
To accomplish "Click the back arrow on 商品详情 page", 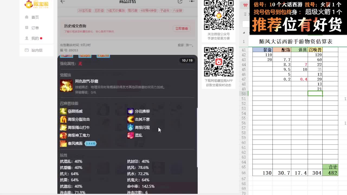I will [x=62, y=2].
